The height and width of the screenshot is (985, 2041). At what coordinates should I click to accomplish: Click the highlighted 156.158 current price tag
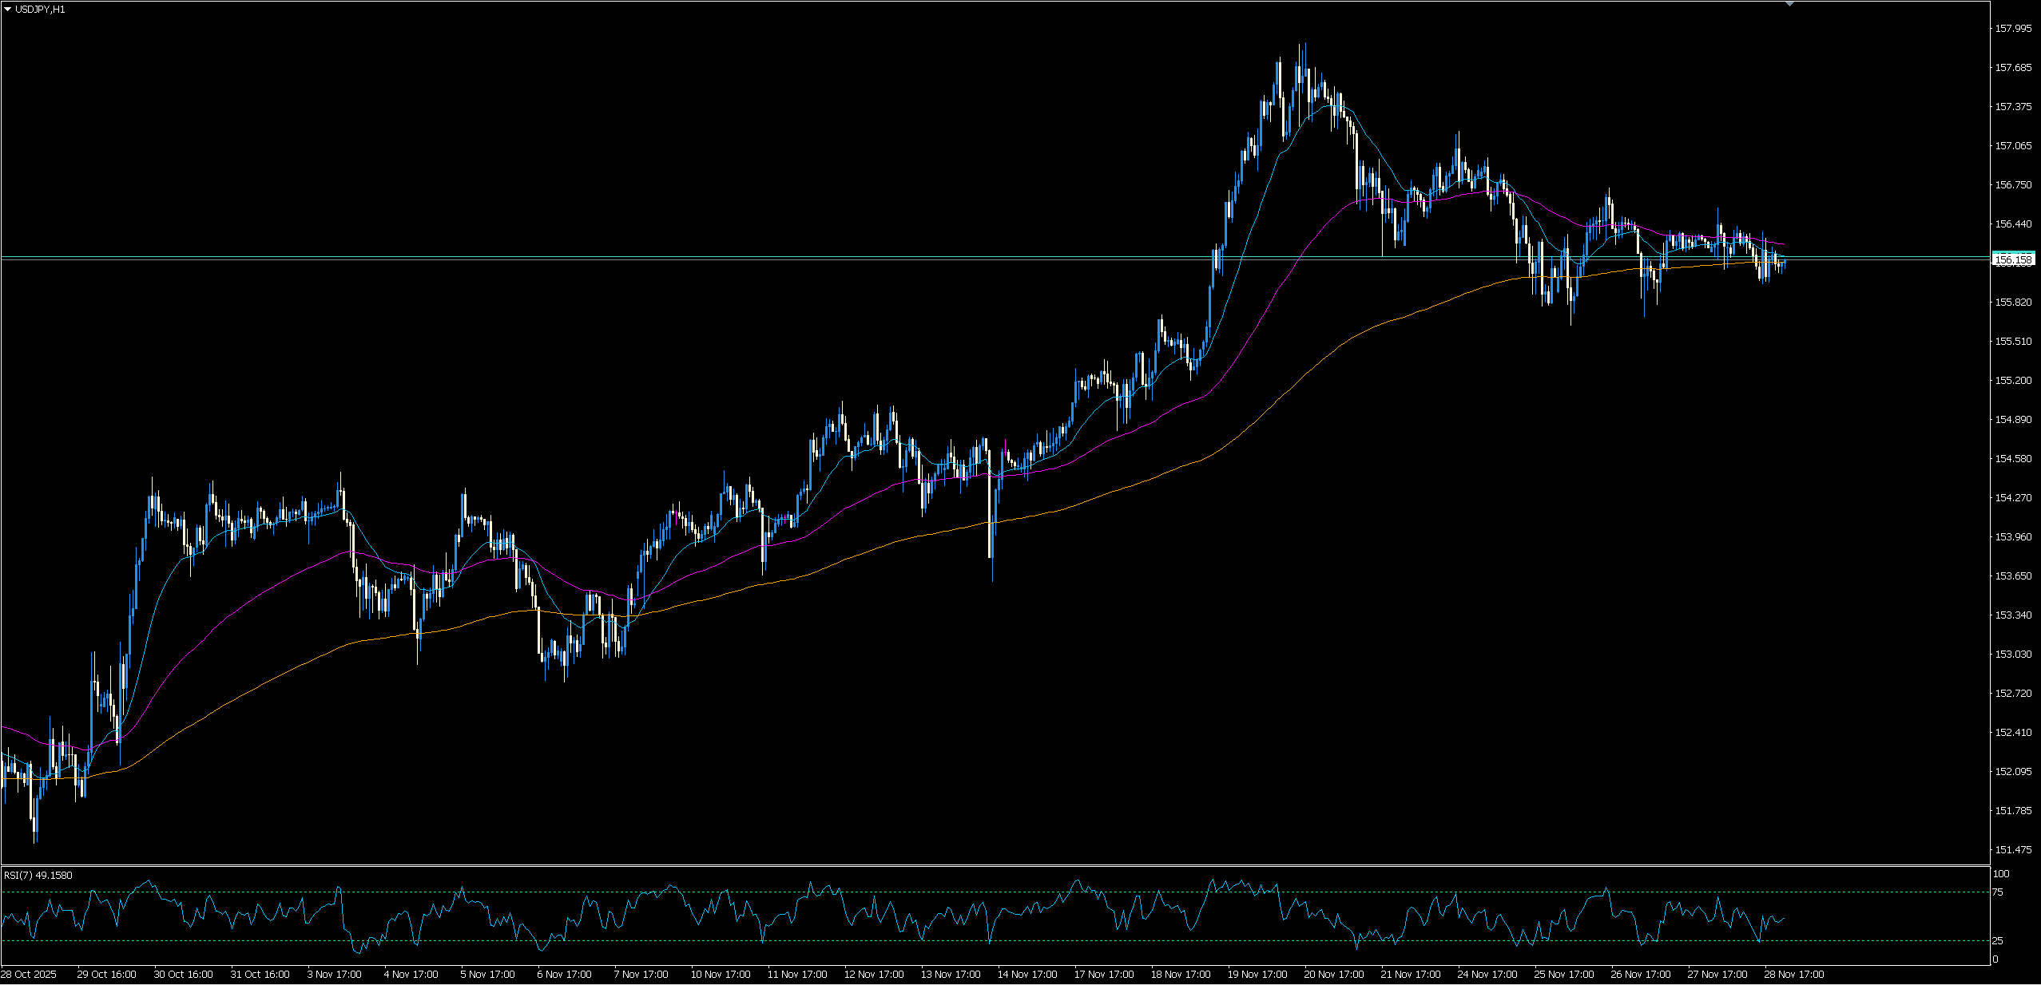click(x=2012, y=259)
